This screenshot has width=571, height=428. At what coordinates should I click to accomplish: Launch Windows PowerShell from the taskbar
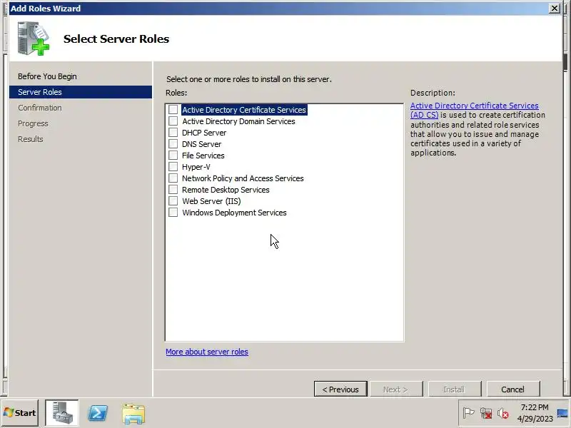pos(98,413)
